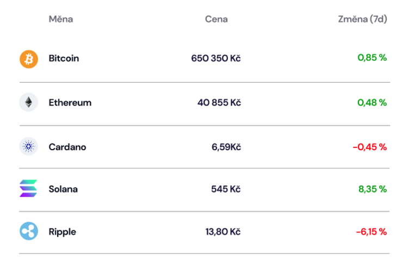408x271 pixels.
Task: Select the Cardano currency name
Action: pos(67,146)
